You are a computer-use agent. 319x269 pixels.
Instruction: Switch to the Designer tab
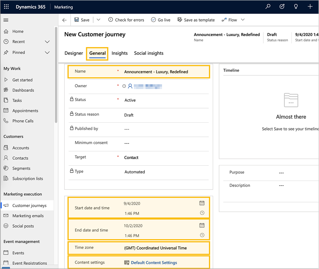(74, 53)
